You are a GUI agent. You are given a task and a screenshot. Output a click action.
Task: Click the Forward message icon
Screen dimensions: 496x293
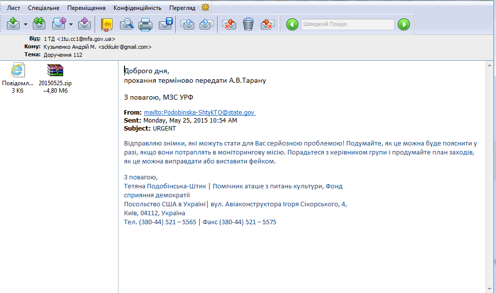pyautogui.click(x=59, y=23)
